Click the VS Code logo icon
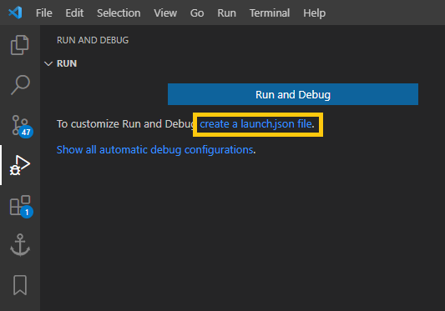Viewport: 445px width, 311px height. pos(15,13)
